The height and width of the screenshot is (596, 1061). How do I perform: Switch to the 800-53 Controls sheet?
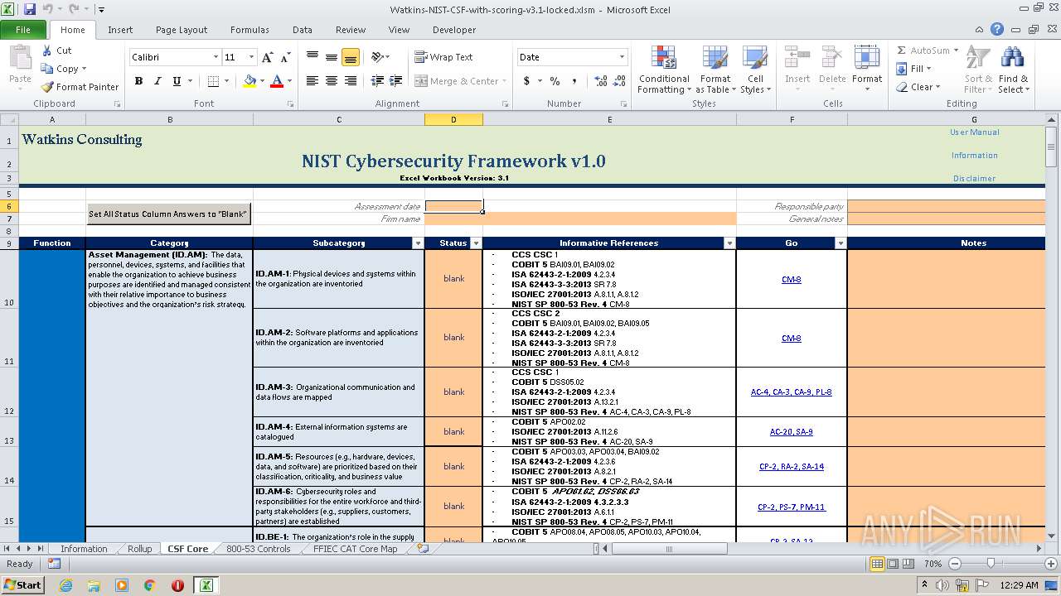coord(259,549)
